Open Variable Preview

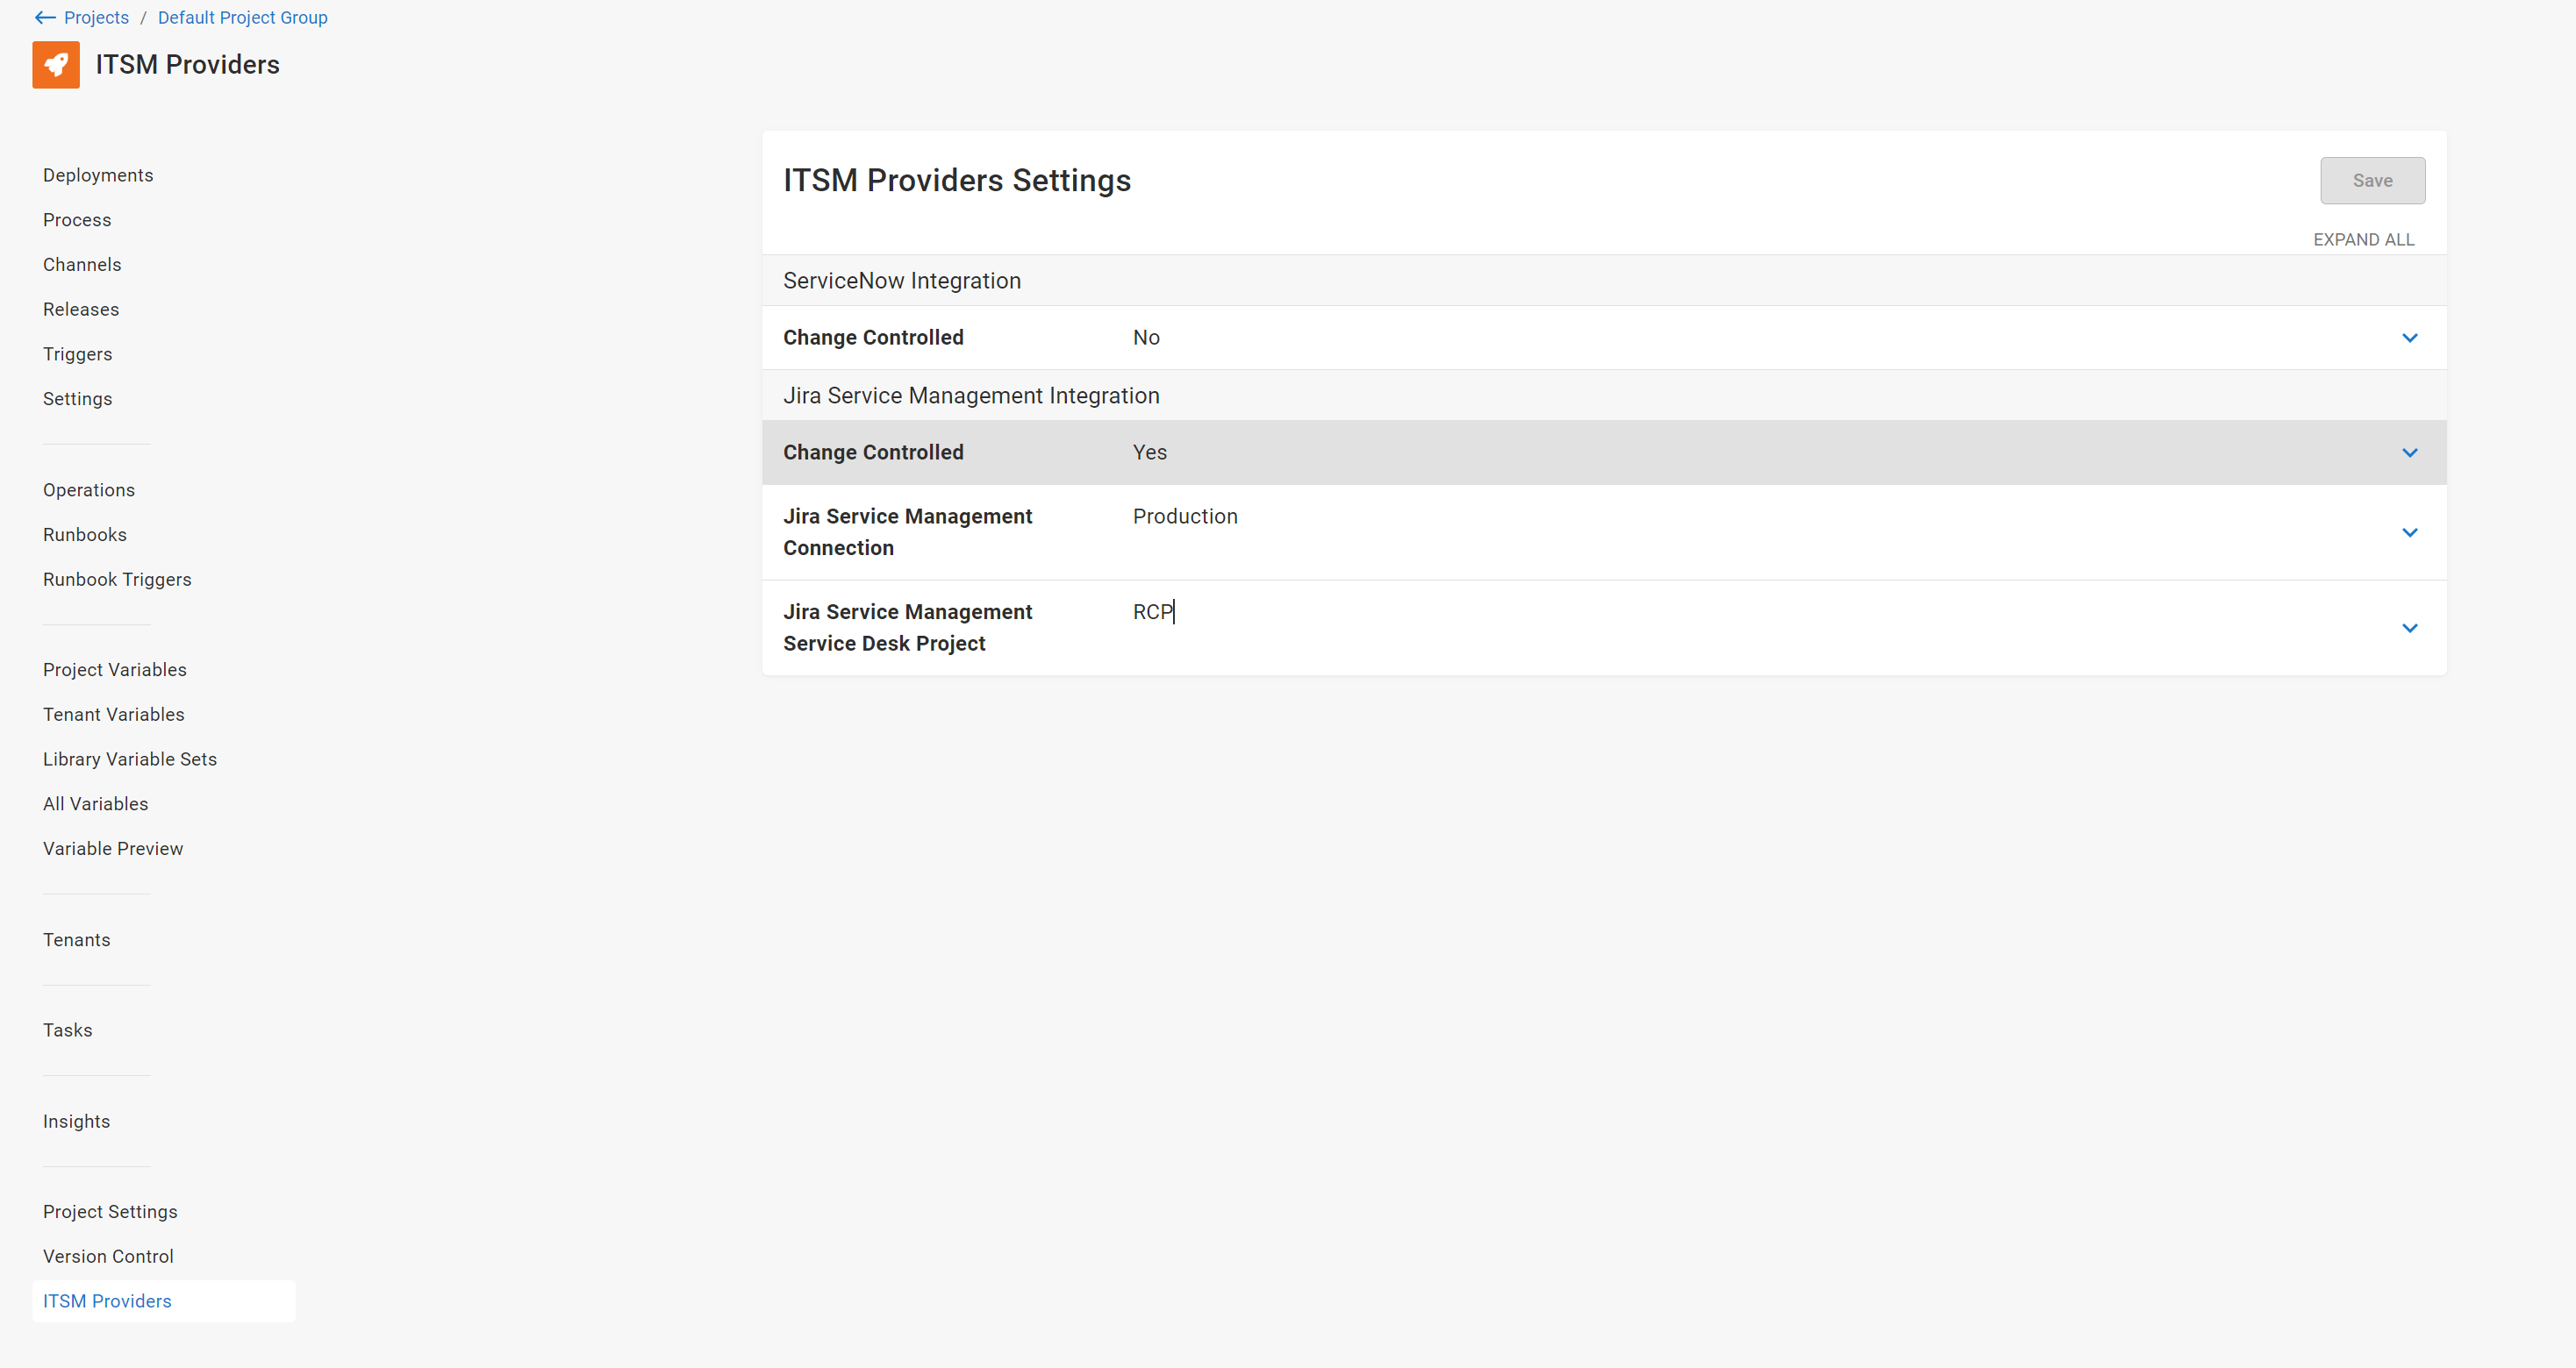coord(113,847)
